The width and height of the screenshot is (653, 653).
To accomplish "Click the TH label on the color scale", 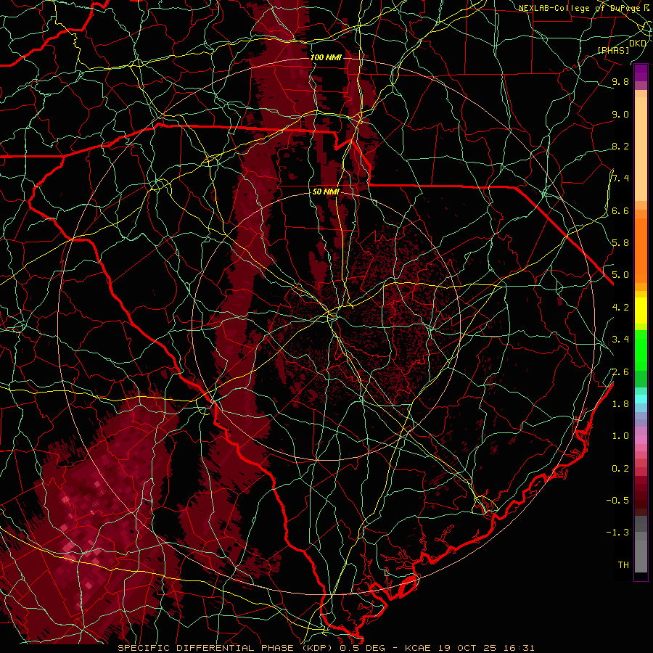I will [x=623, y=564].
